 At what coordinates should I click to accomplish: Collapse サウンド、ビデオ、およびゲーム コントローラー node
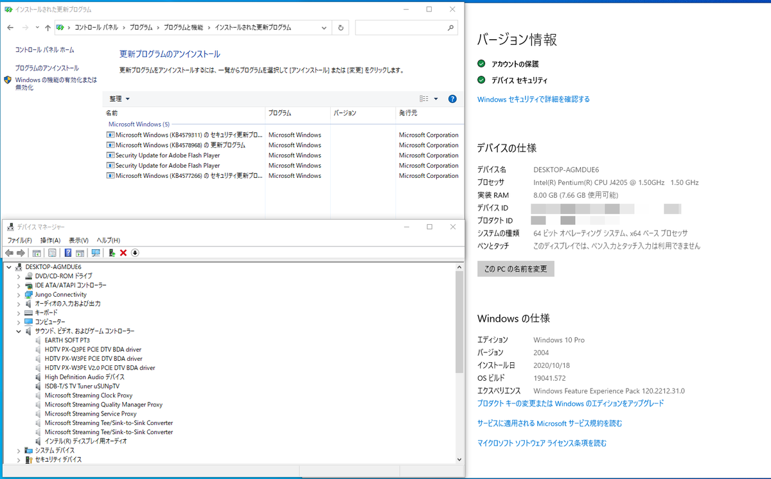click(19, 331)
